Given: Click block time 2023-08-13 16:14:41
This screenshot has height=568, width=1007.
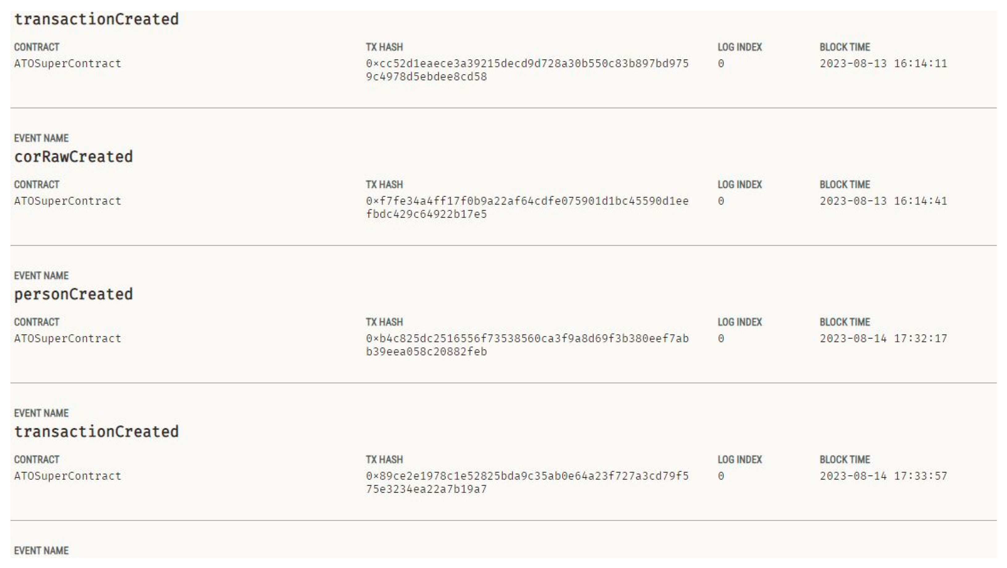Looking at the screenshot, I should point(883,201).
